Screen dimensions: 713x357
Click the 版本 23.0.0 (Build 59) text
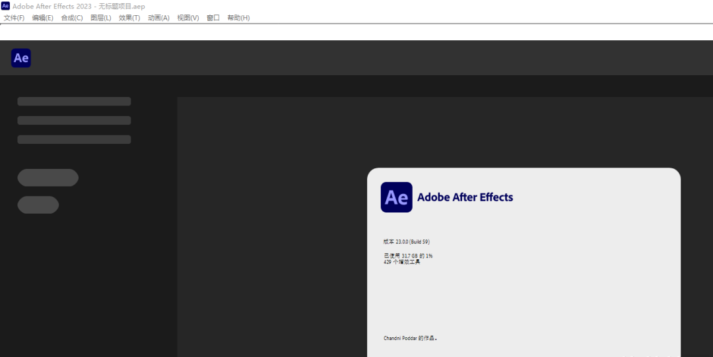[406, 242]
